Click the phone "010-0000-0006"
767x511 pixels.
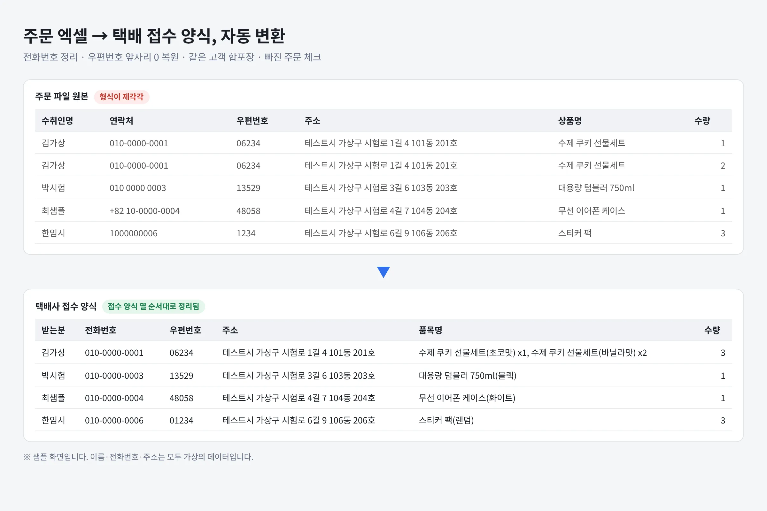point(114,420)
